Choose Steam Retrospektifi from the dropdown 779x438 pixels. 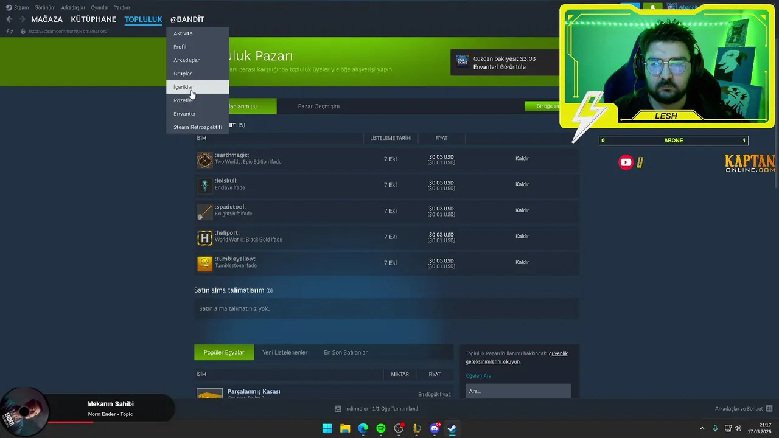198,127
